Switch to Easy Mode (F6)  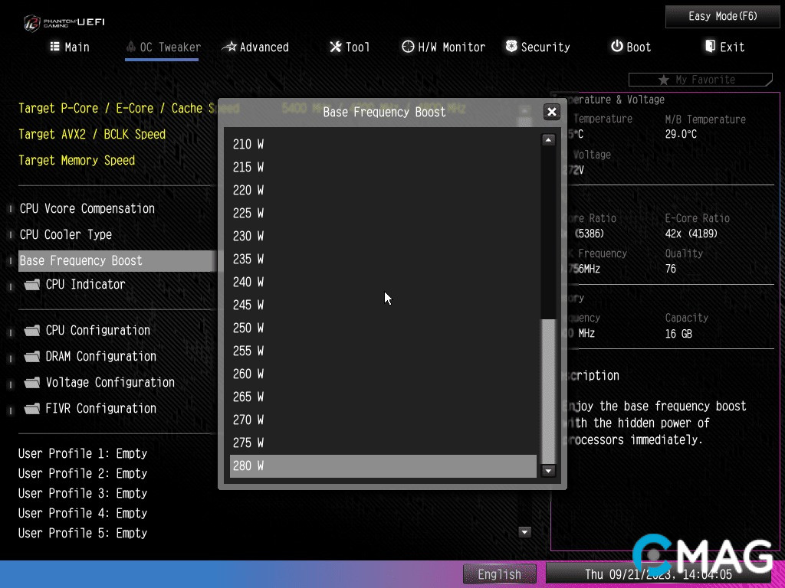click(x=722, y=16)
